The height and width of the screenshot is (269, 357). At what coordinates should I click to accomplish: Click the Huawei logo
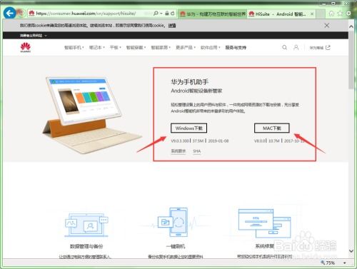point(26,47)
